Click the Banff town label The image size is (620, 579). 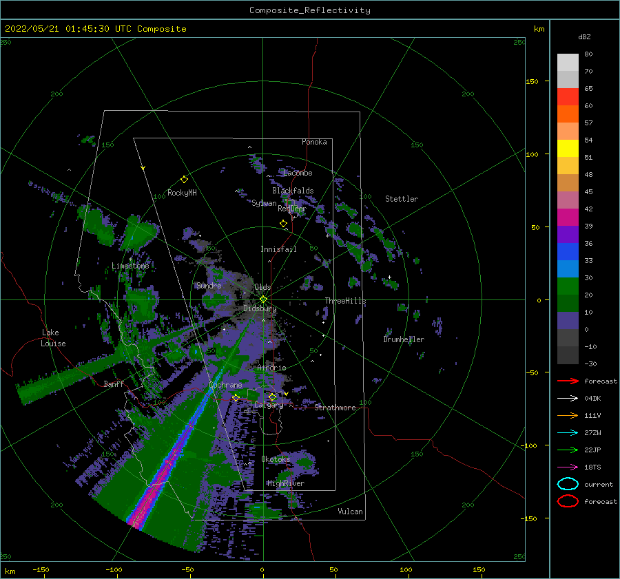pos(114,383)
